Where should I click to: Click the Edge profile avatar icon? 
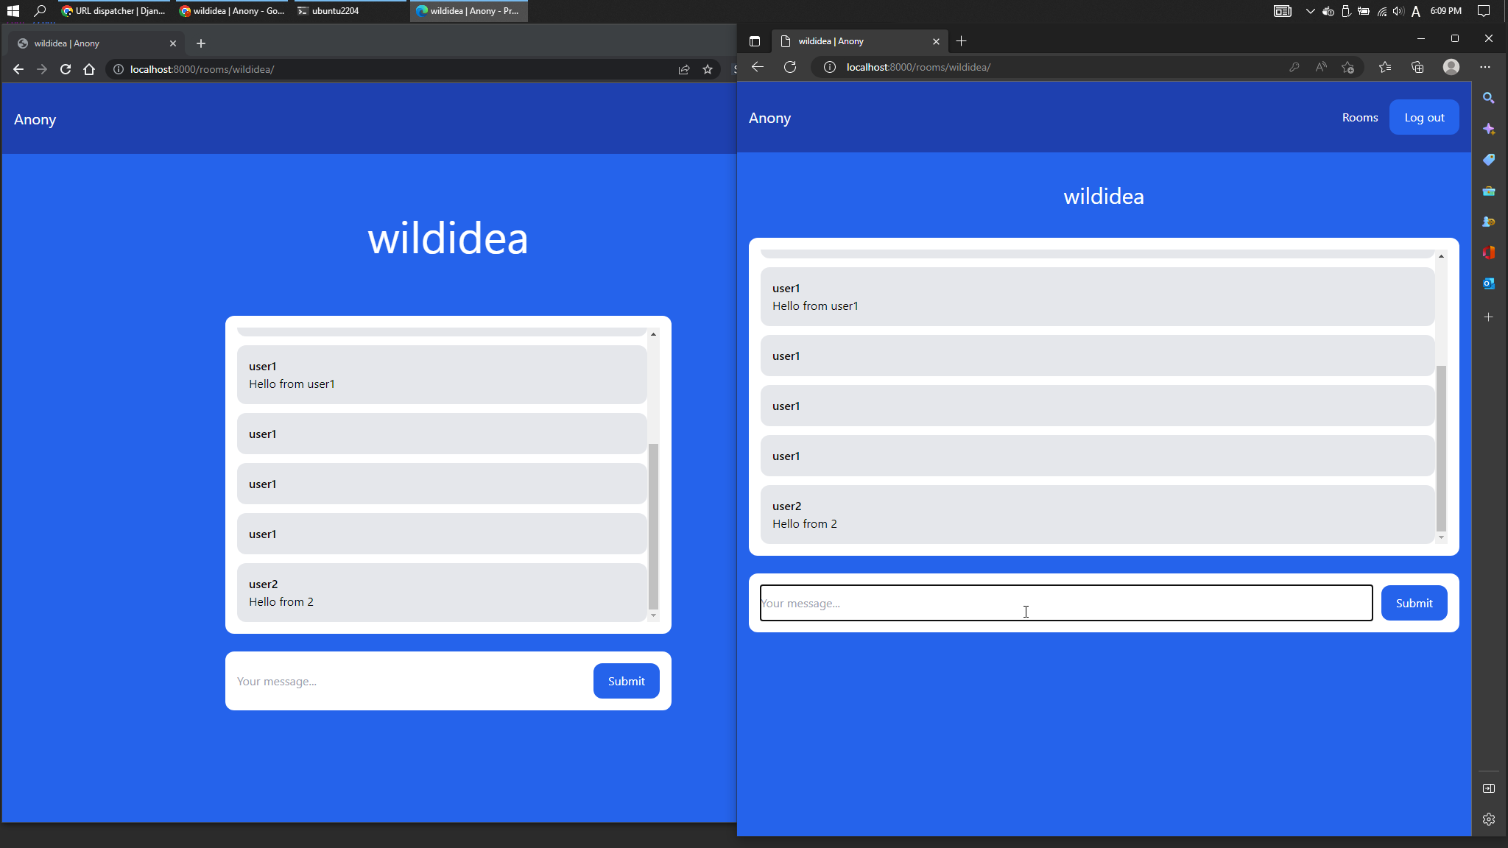1451,67
